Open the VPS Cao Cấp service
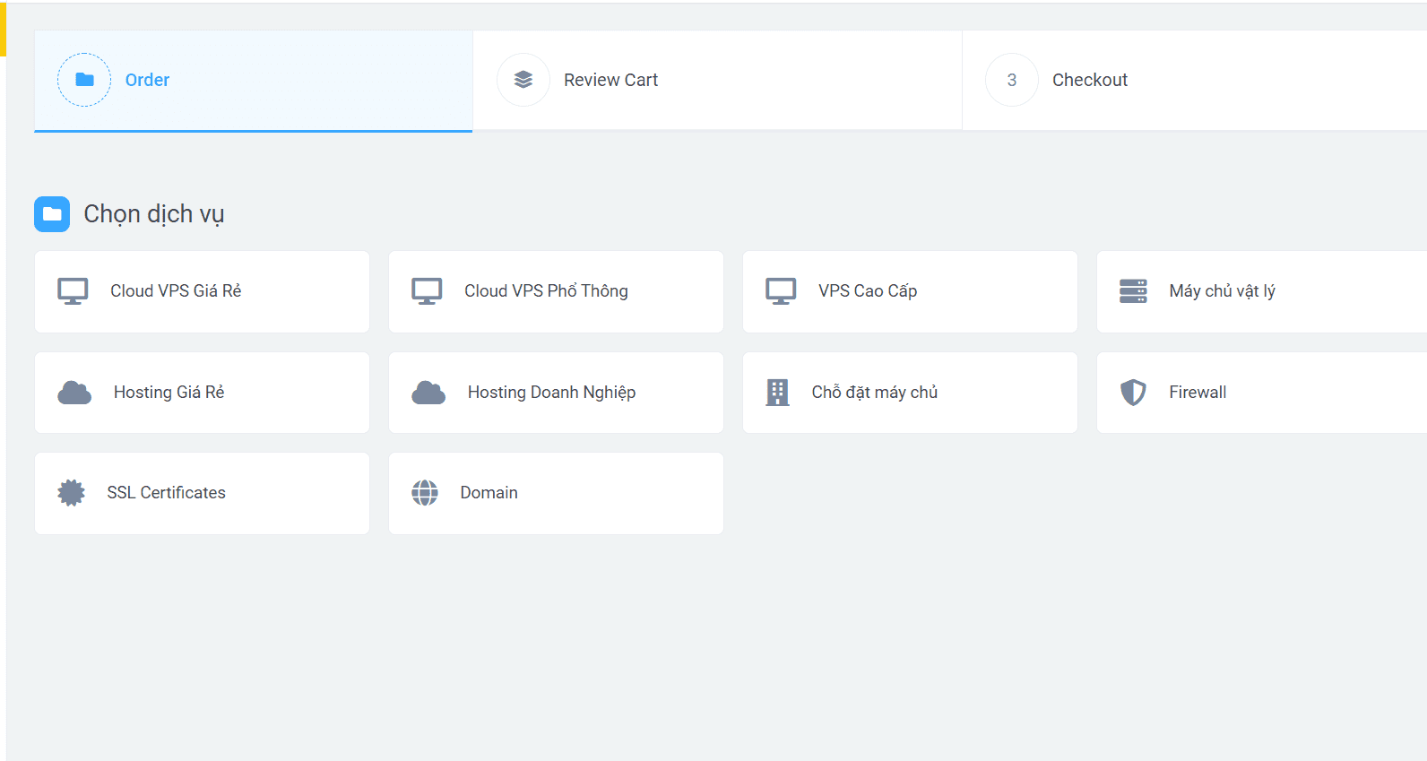Screen dimensions: 1427x761 [x=867, y=291]
